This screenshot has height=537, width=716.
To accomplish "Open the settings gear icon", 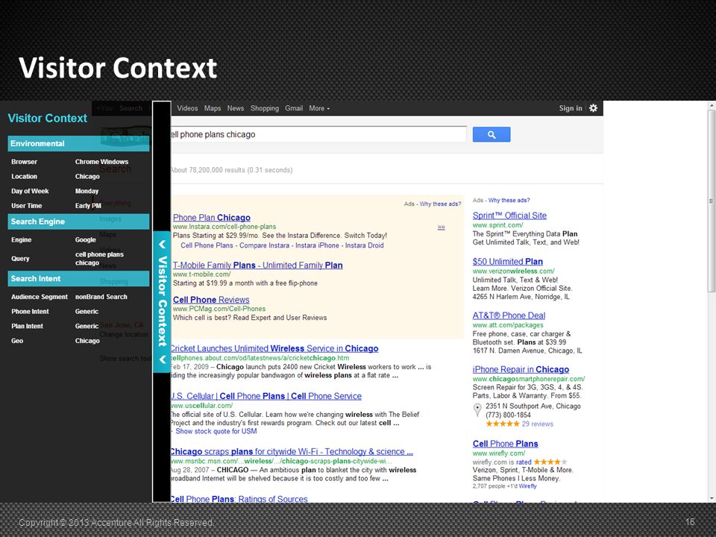I will (593, 108).
